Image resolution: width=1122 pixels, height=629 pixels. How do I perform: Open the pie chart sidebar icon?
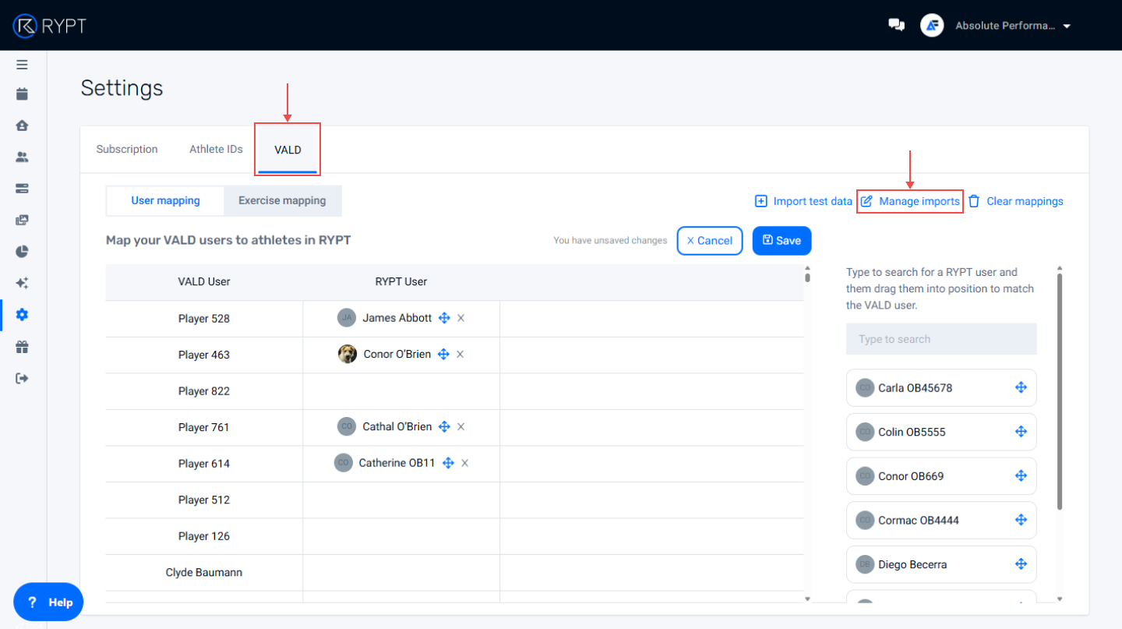coord(22,251)
